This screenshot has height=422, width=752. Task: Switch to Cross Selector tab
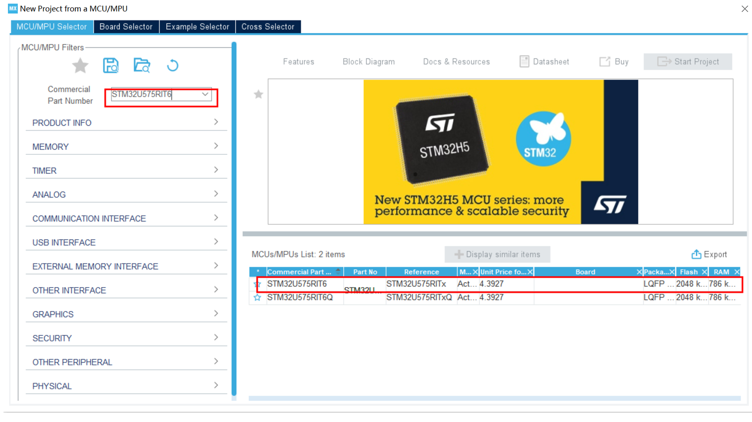click(x=268, y=27)
